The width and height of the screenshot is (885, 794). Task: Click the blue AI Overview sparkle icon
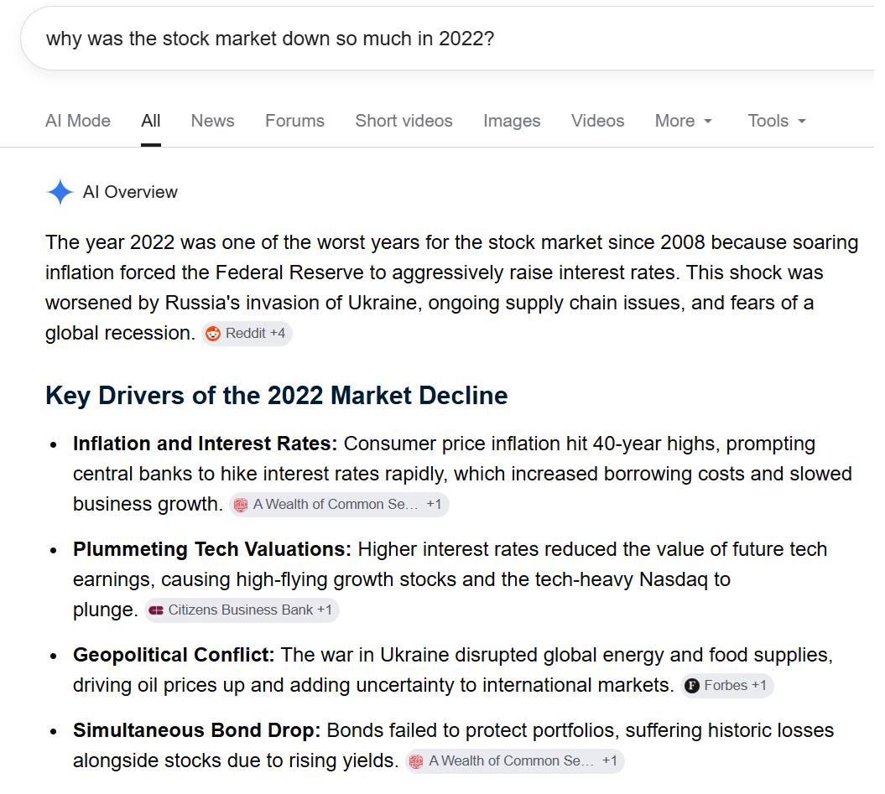point(60,193)
